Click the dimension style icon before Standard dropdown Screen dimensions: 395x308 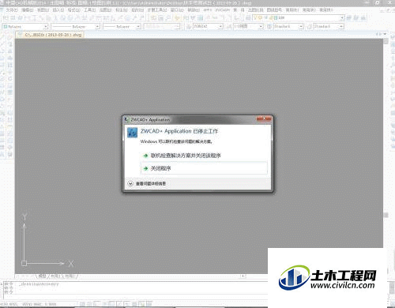(x=269, y=27)
